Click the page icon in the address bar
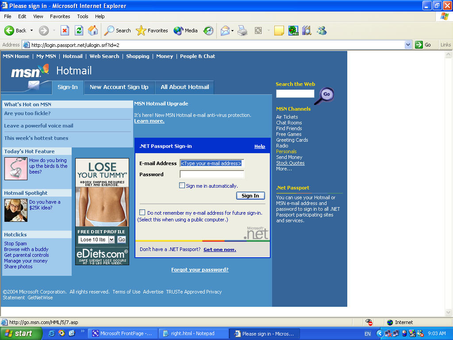Viewport: 453px width, 340px height. [x=26, y=45]
